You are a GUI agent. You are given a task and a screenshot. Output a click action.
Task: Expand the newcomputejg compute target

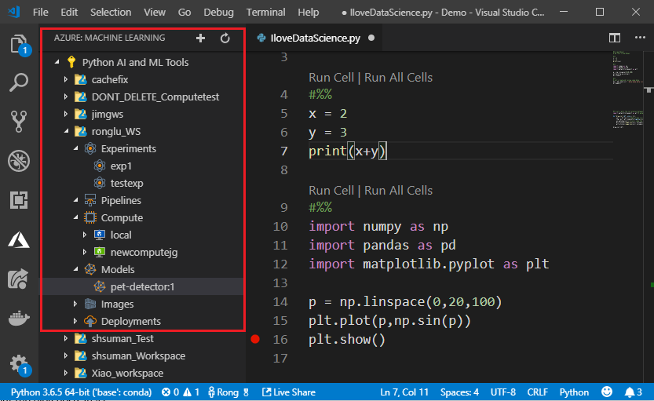(84, 252)
